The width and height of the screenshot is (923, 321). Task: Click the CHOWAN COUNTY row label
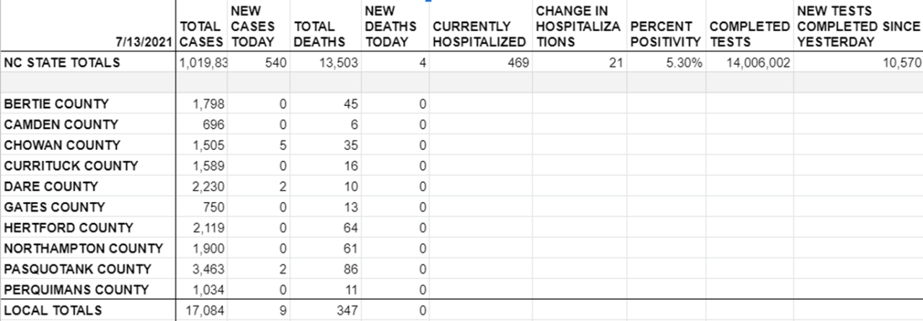[62, 145]
